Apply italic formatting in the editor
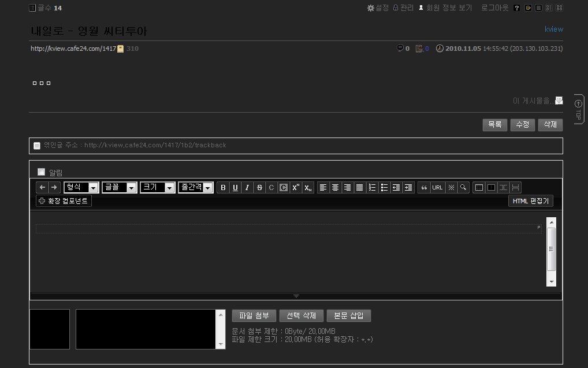This screenshot has width=588, height=368. pyautogui.click(x=247, y=188)
